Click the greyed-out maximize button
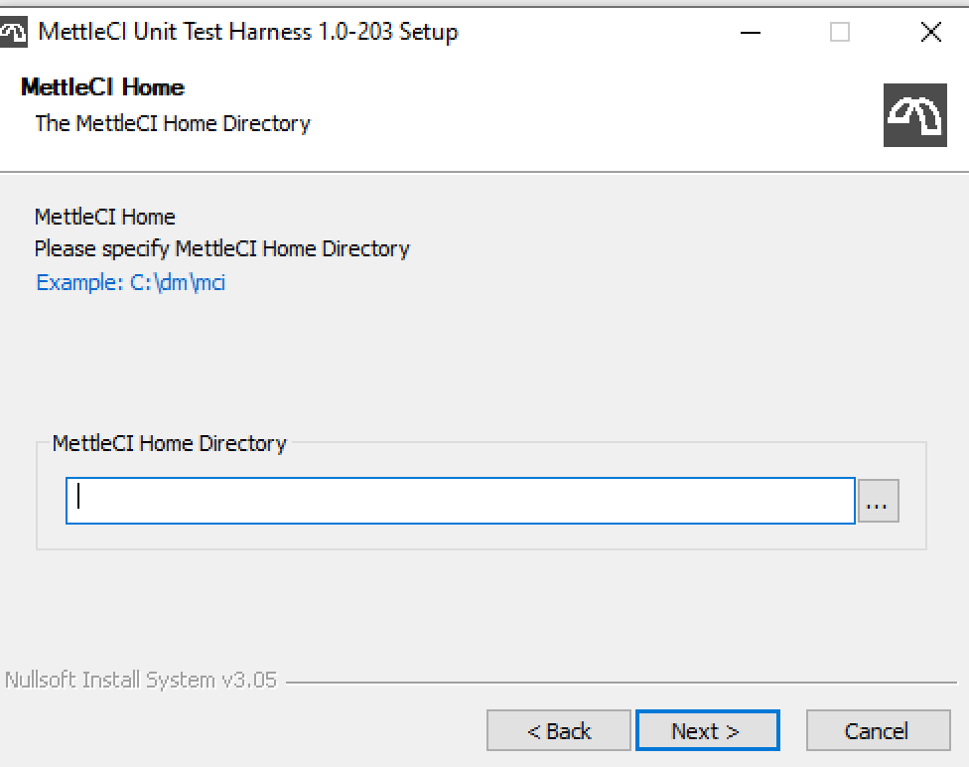Viewport: 969px width, 767px height. coord(840,33)
